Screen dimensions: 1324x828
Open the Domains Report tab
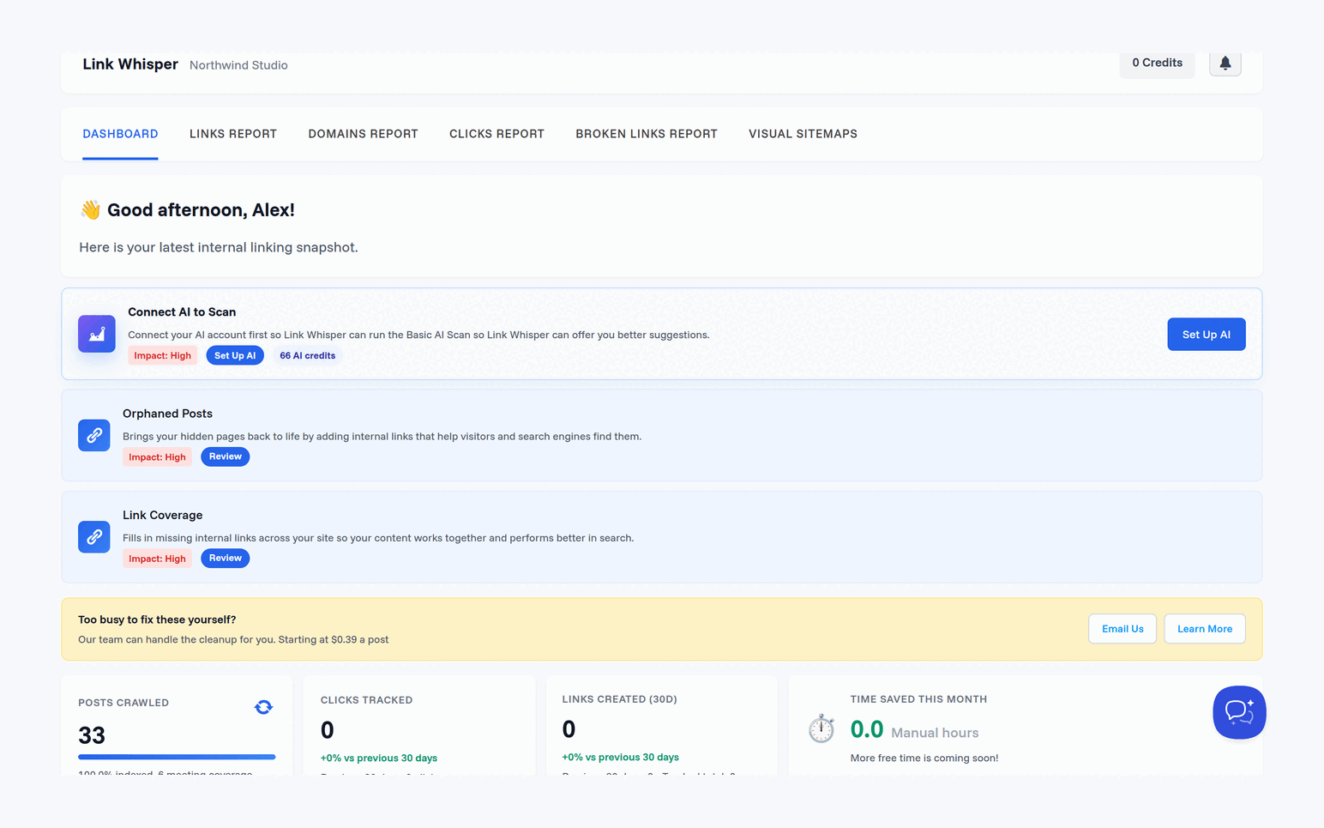(363, 134)
